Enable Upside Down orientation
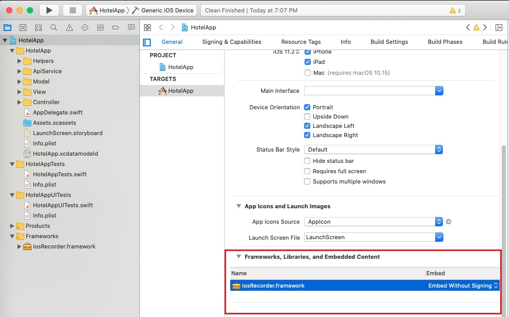 click(307, 116)
